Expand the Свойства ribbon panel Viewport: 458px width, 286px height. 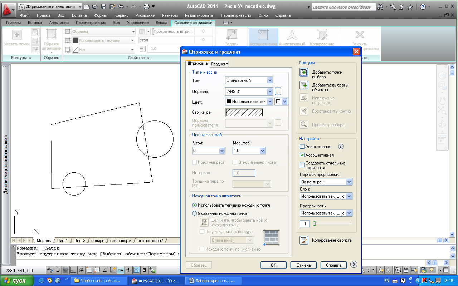coord(138,58)
